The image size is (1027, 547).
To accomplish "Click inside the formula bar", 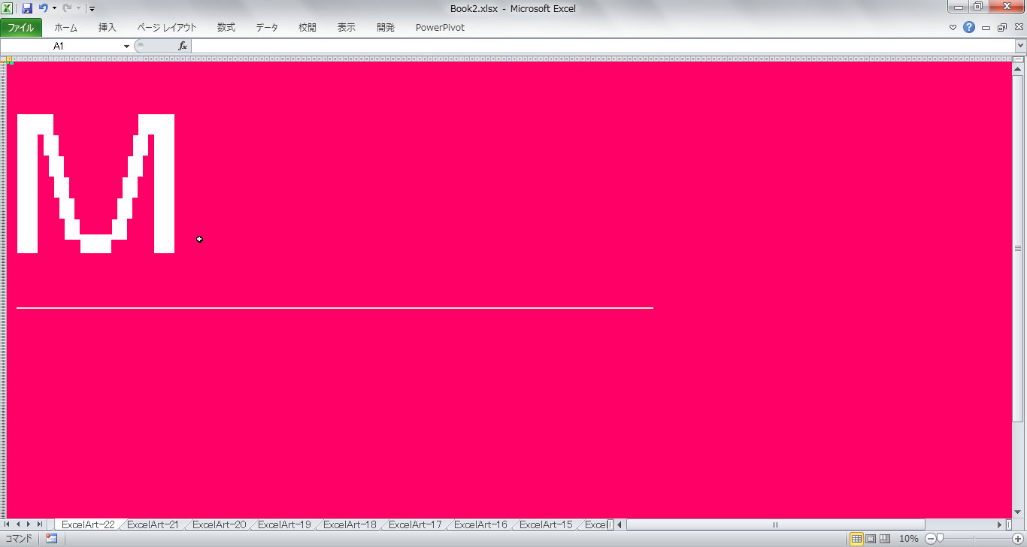I will pyautogui.click(x=603, y=46).
